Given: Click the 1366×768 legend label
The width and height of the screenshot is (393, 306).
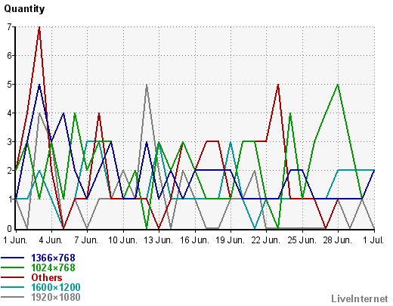Looking at the screenshot, I should pos(53,258).
